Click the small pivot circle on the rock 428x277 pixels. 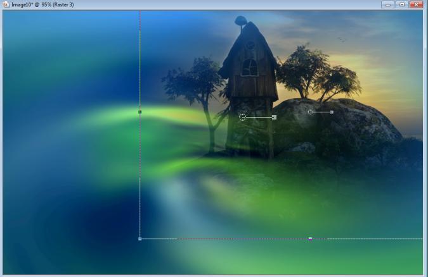coord(310,112)
